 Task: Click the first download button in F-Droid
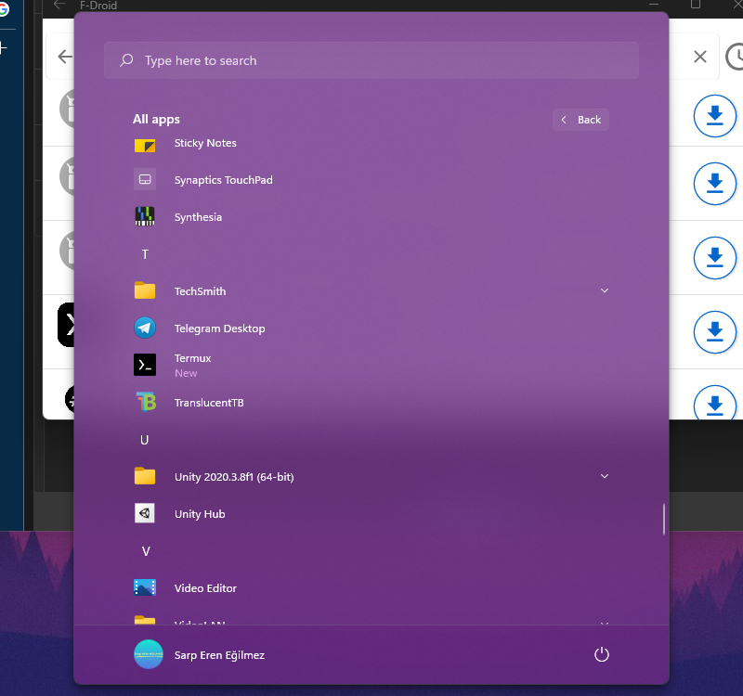tap(714, 116)
